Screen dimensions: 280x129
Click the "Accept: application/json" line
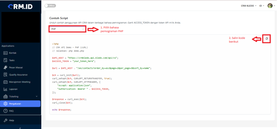click(74, 86)
